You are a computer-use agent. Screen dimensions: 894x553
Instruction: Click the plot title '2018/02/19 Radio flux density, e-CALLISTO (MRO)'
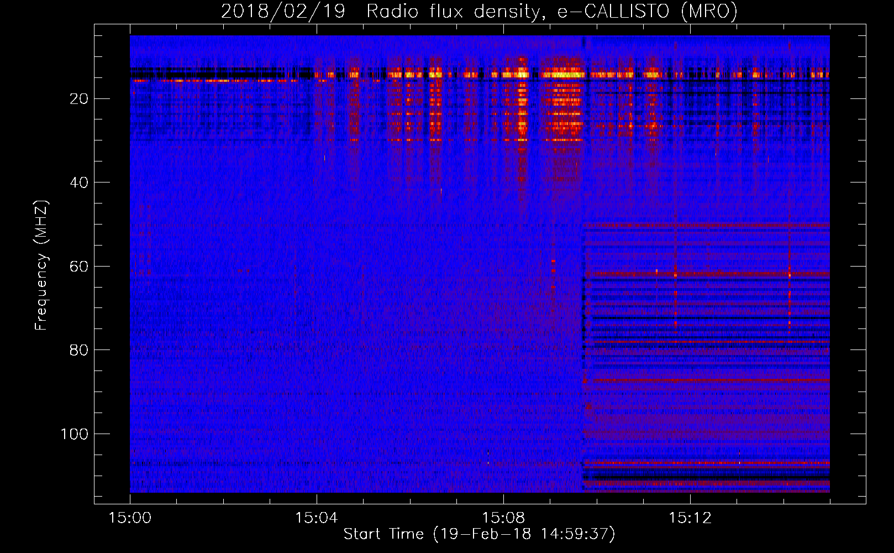pos(479,11)
